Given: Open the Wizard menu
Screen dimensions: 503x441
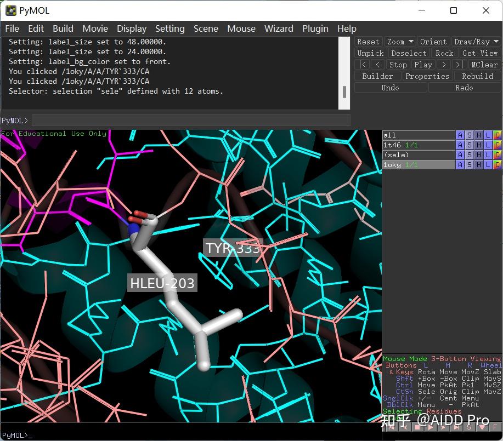Looking at the screenshot, I should coord(279,28).
